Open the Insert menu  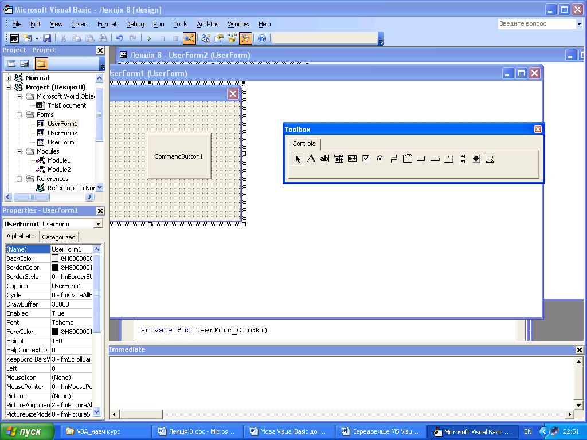pyautogui.click(x=80, y=24)
